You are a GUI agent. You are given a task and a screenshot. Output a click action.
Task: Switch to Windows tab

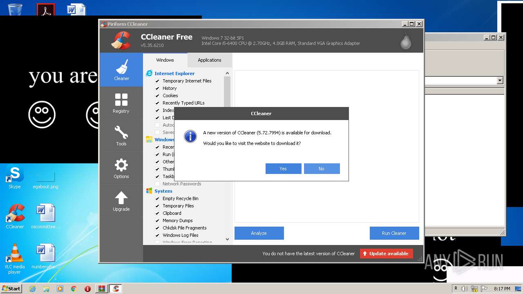(165, 60)
